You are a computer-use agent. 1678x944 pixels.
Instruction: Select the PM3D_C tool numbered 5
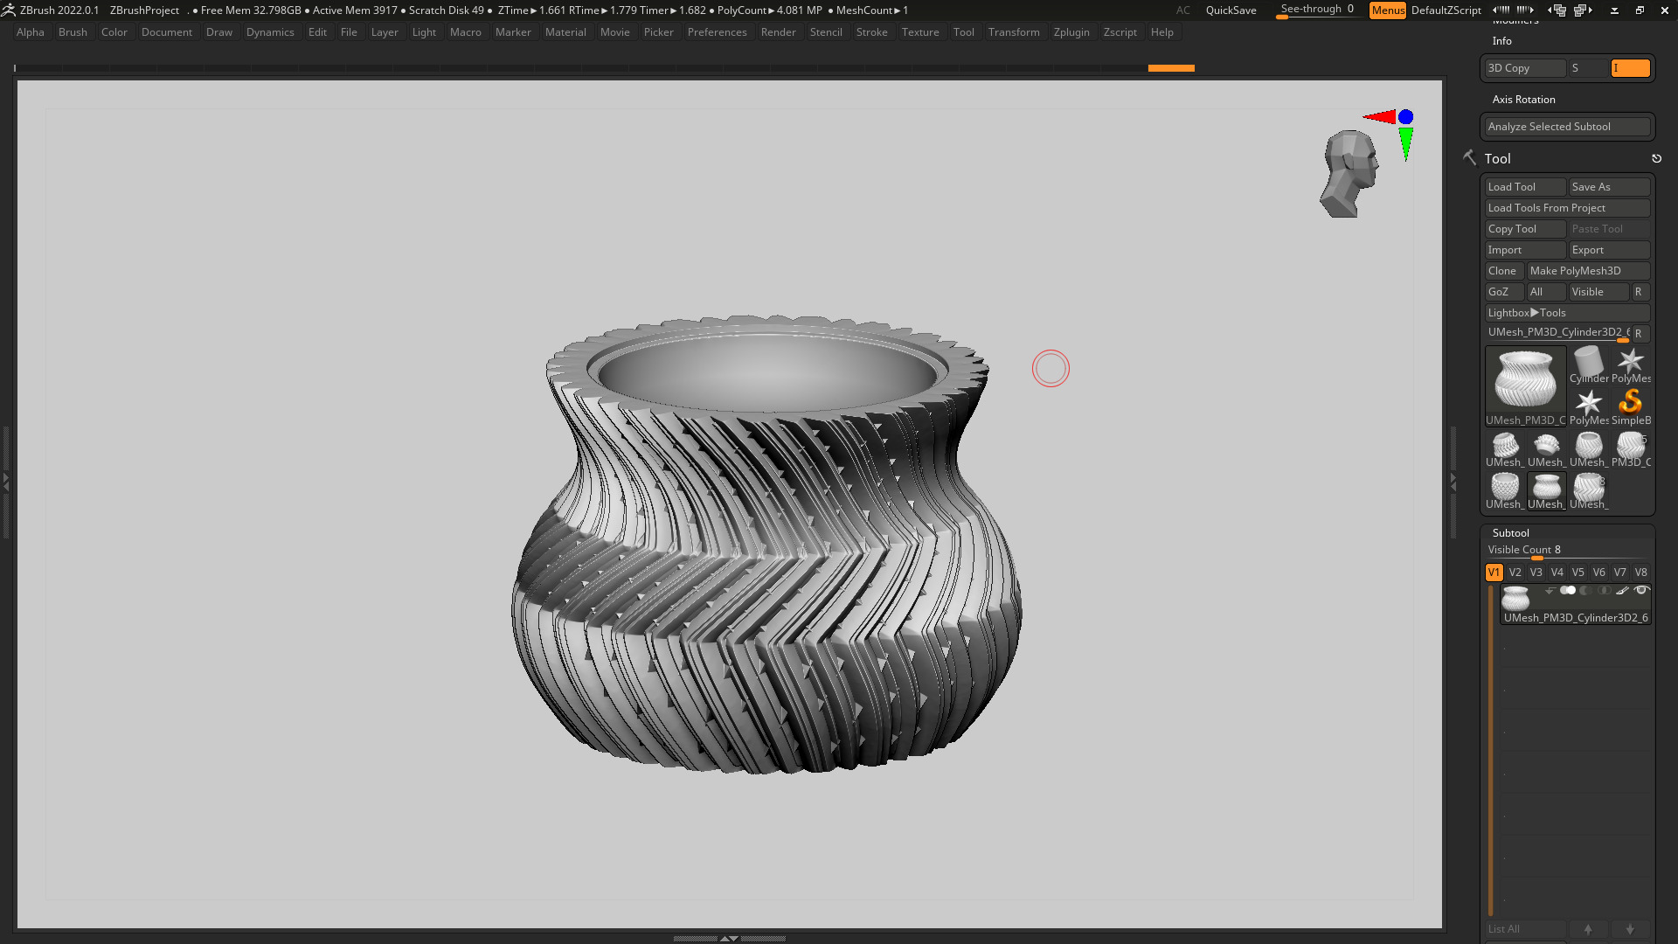coord(1631,448)
